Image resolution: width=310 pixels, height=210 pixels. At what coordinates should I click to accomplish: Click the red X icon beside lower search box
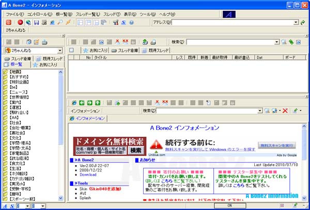(x=285, y=111)
